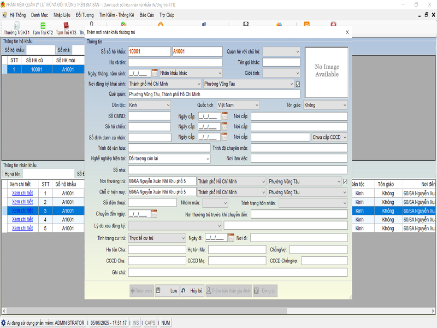Open the Thường Trú KT1 toolbar item

pyautogui.click(x=16, y=29)
